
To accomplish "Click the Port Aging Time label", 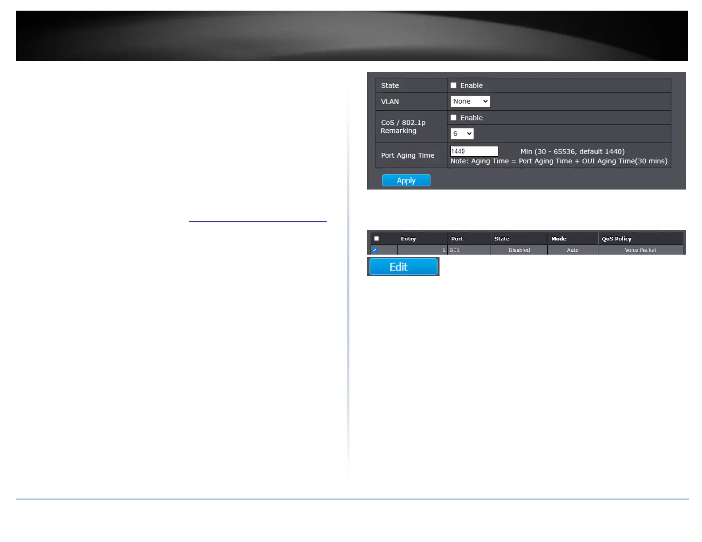I will click(408, 155).
